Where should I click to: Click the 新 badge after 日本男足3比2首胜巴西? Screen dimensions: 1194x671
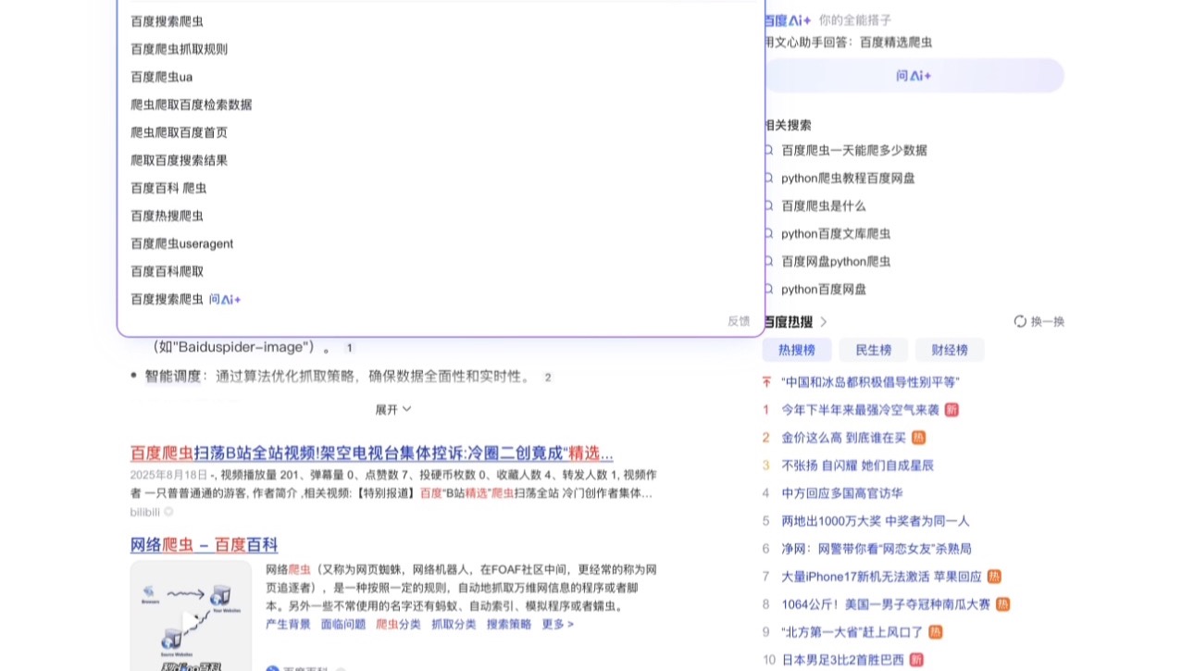click(x=916, y=659)
